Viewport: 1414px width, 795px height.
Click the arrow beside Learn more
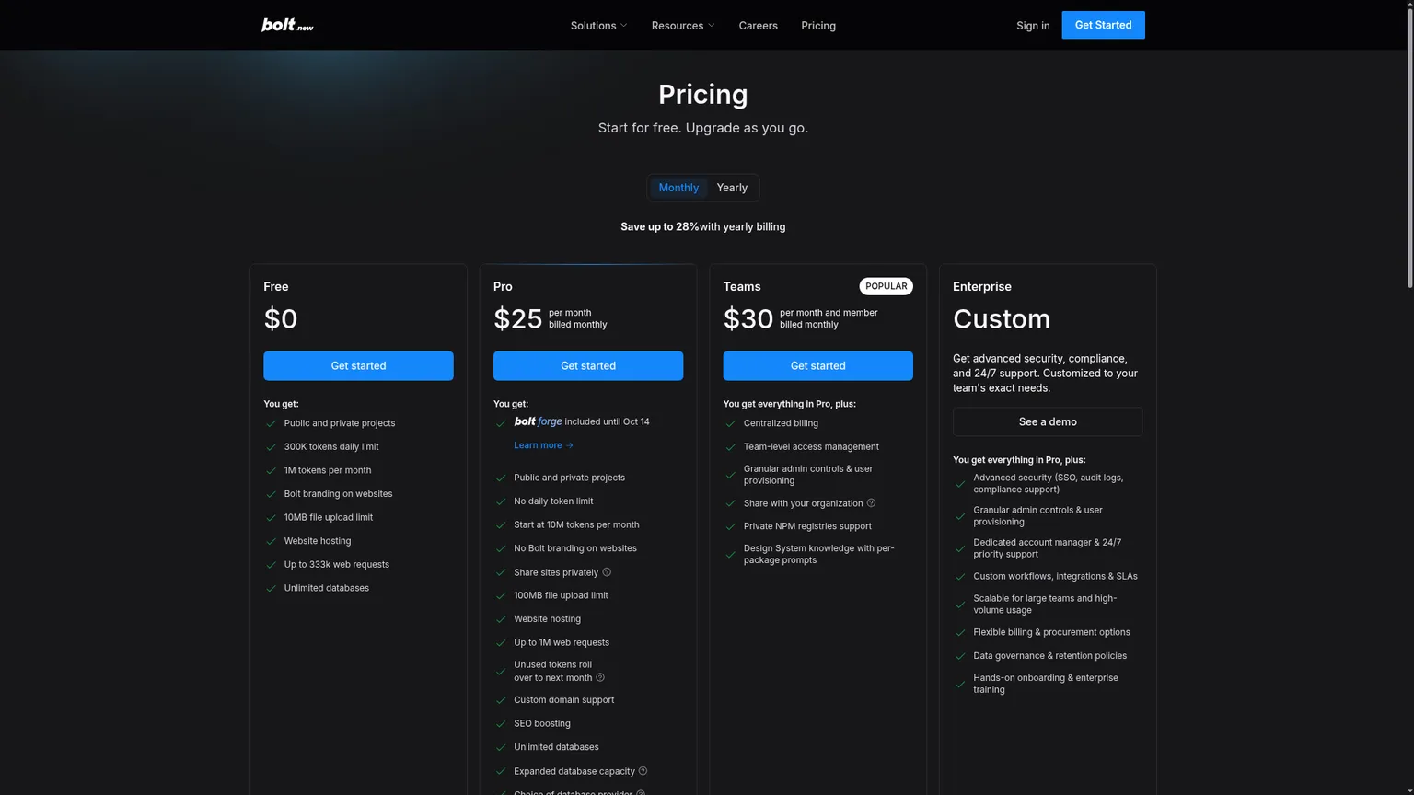coord(570,445)
